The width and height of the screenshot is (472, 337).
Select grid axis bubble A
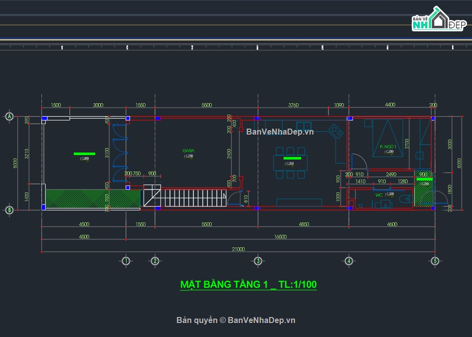click(x=9, y=116)
